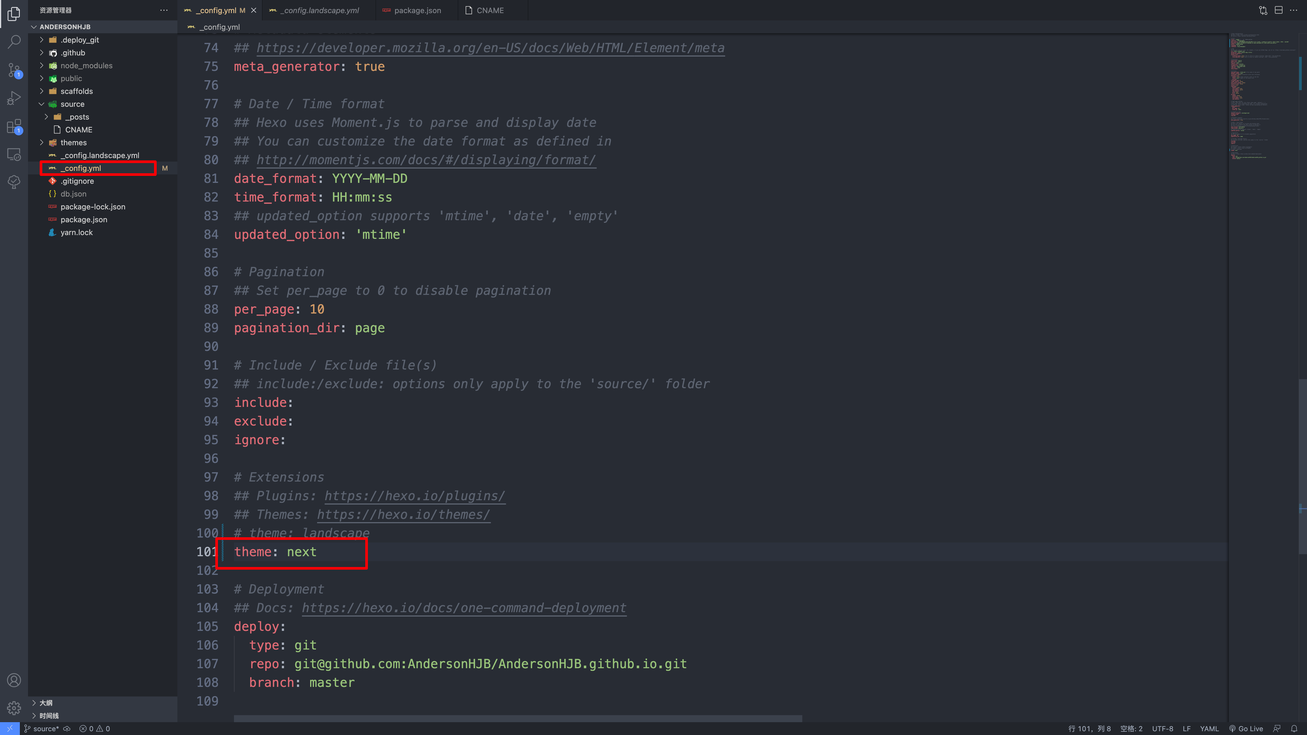Open db.json file in explorer
This screenshot has width=1307, height=735.
coord(102,194)
